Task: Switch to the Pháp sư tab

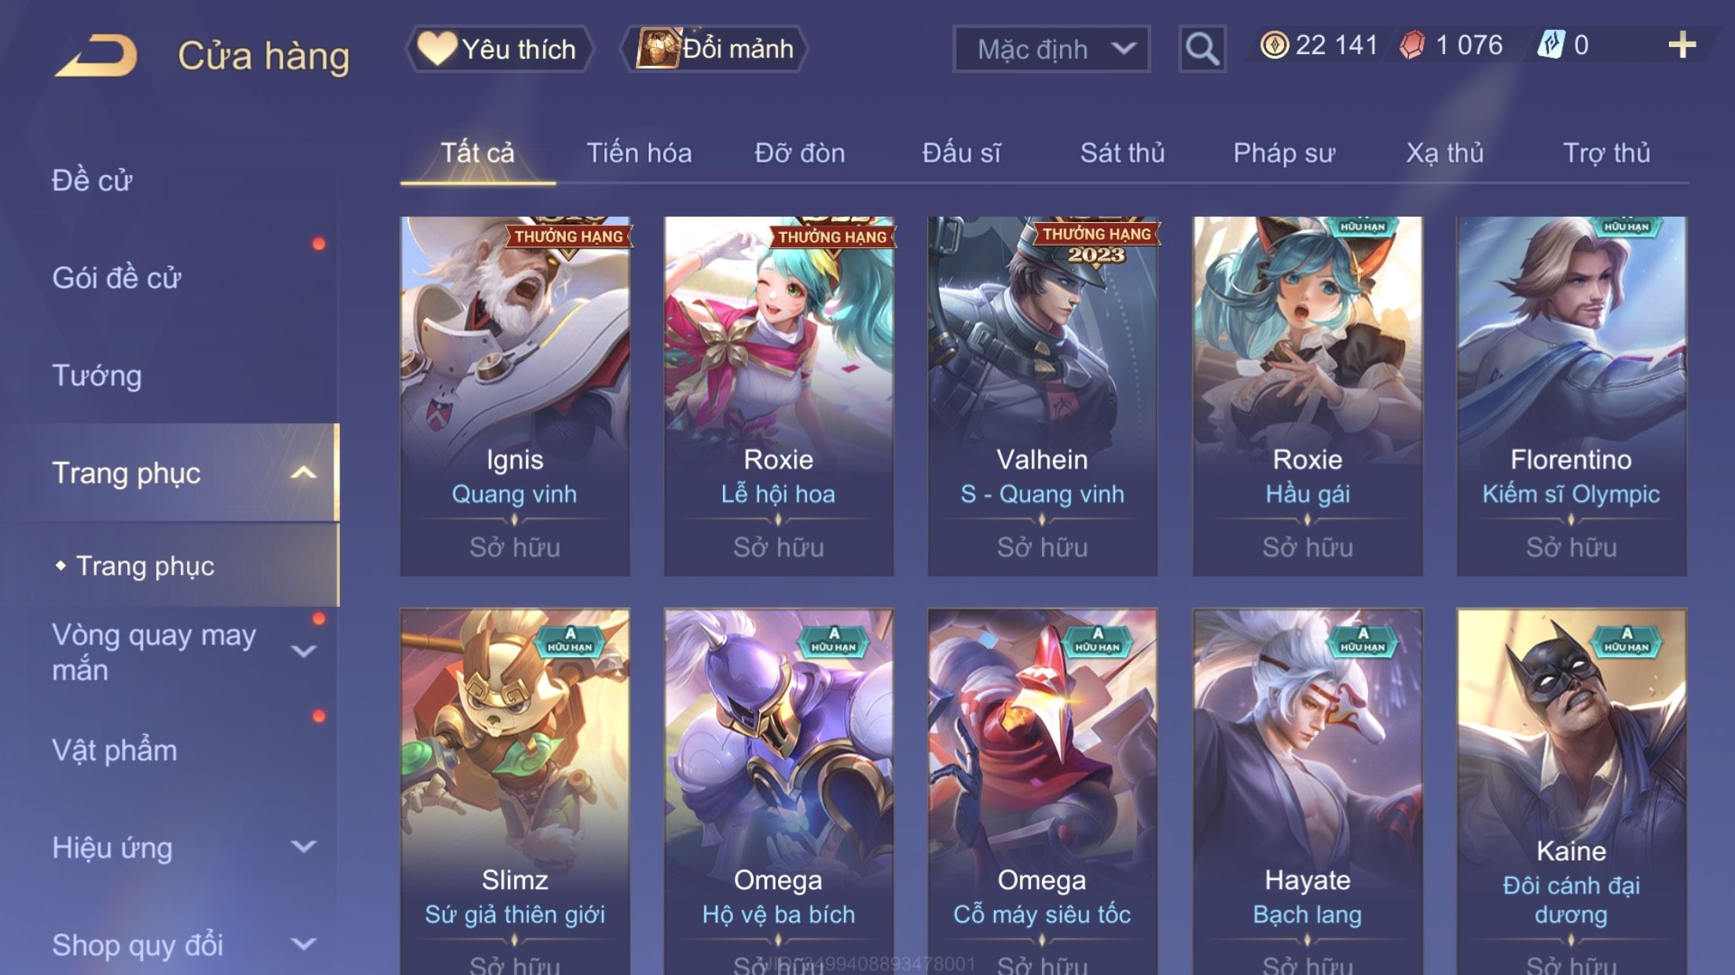Action: 1284,152
